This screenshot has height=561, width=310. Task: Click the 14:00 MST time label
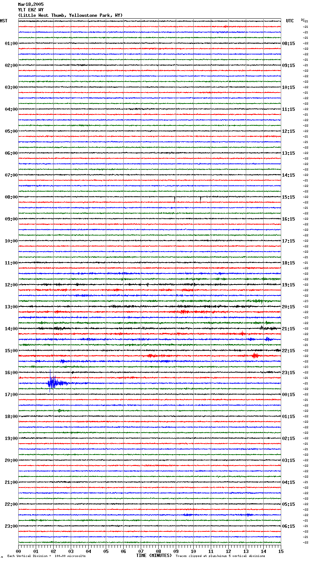11,329
